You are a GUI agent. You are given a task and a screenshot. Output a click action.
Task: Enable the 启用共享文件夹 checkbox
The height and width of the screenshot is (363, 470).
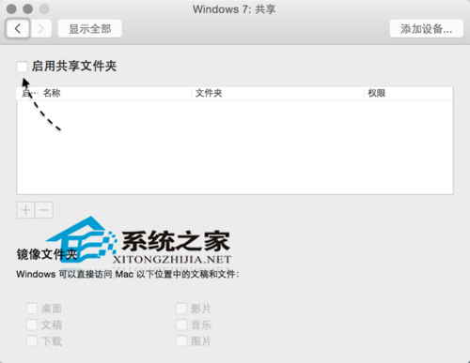pos(22,67)
